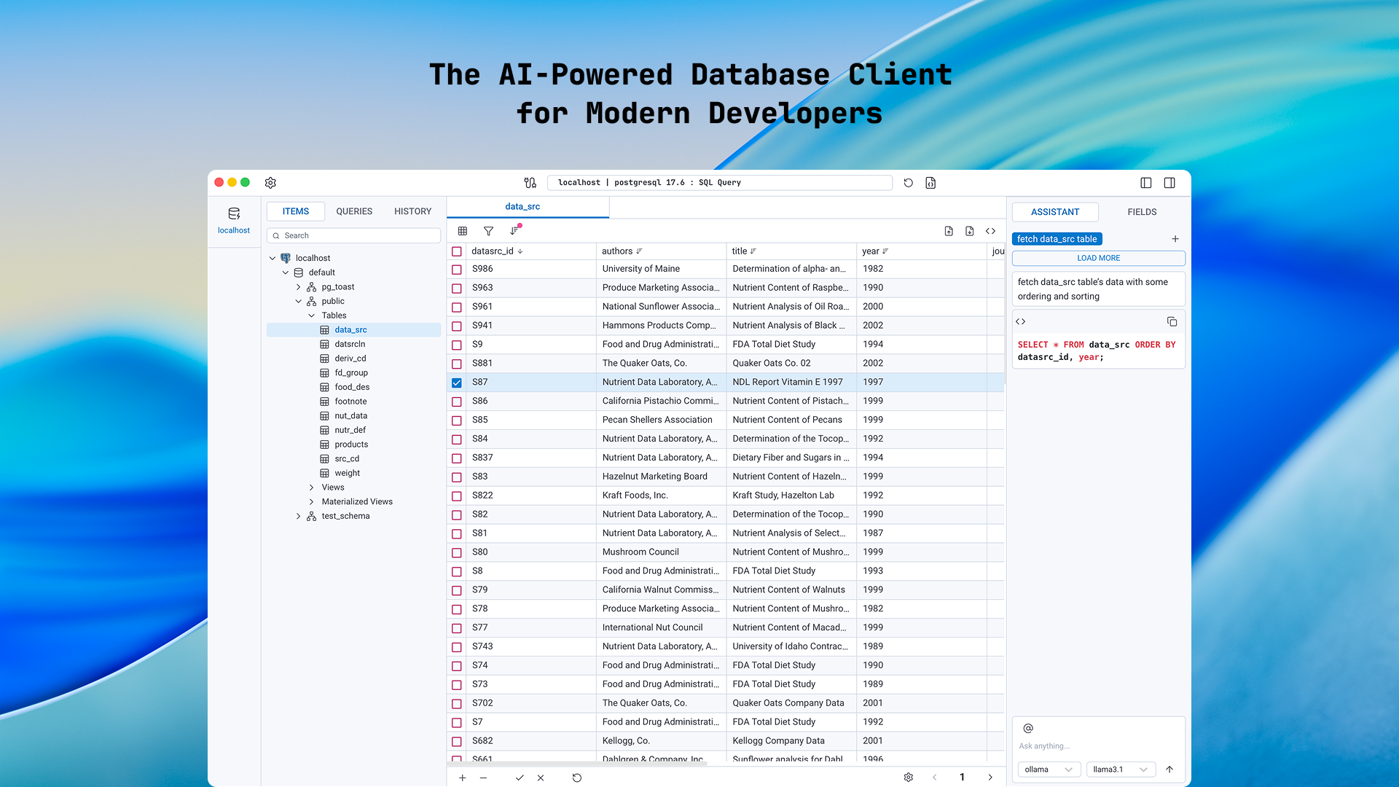Open the sort rows icon

tap(514, 231)
